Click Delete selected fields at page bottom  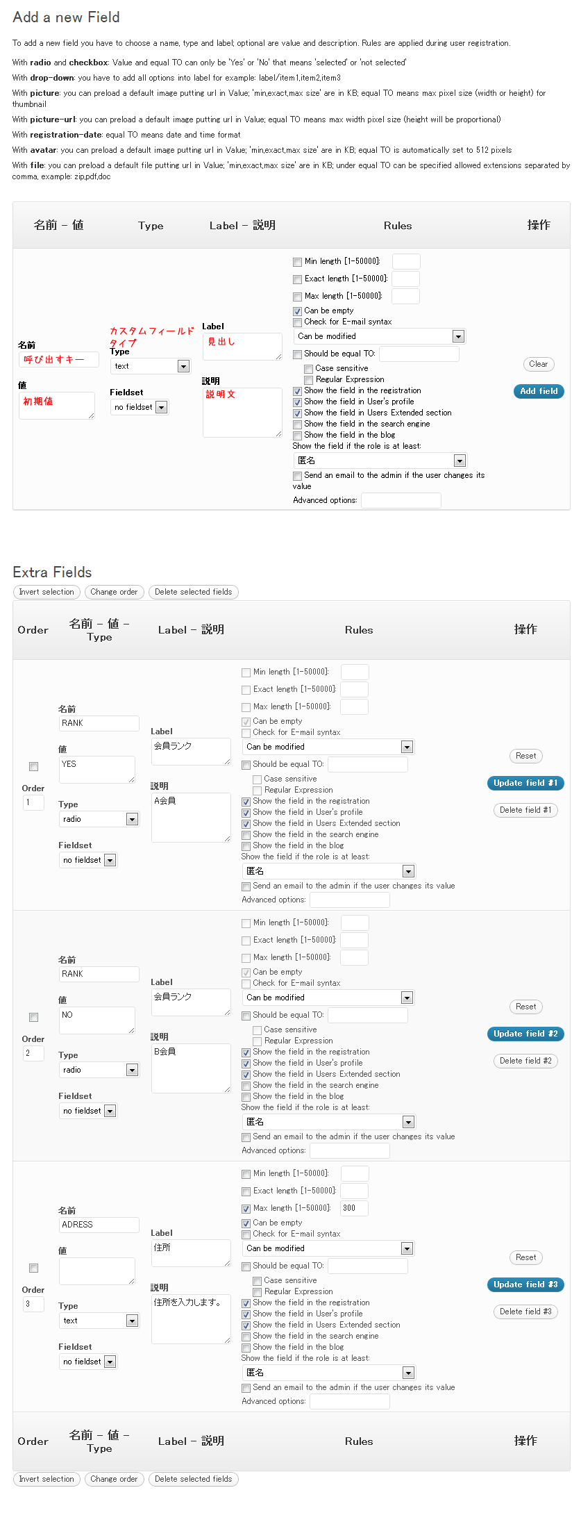193,1479
